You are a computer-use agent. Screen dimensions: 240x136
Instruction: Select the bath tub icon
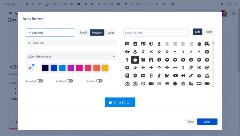coord(191,83)
